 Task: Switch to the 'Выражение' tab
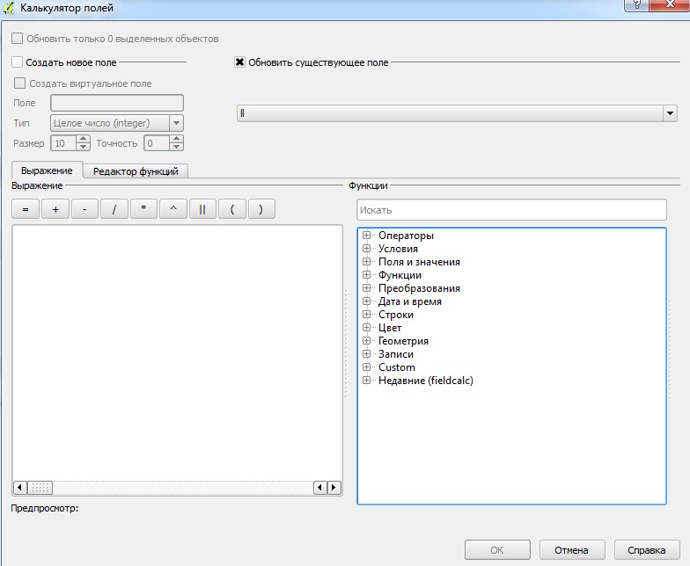47,171
